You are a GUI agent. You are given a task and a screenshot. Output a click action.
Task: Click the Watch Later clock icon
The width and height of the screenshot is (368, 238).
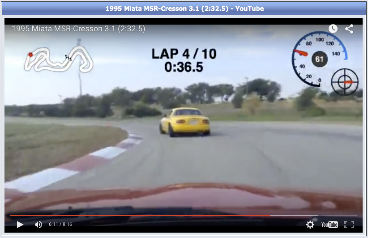pos(333,29)
